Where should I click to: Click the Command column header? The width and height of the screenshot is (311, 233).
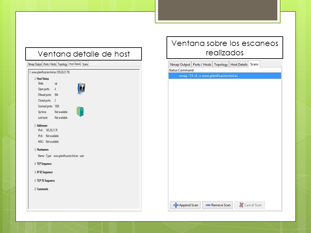tap(186, 70)
